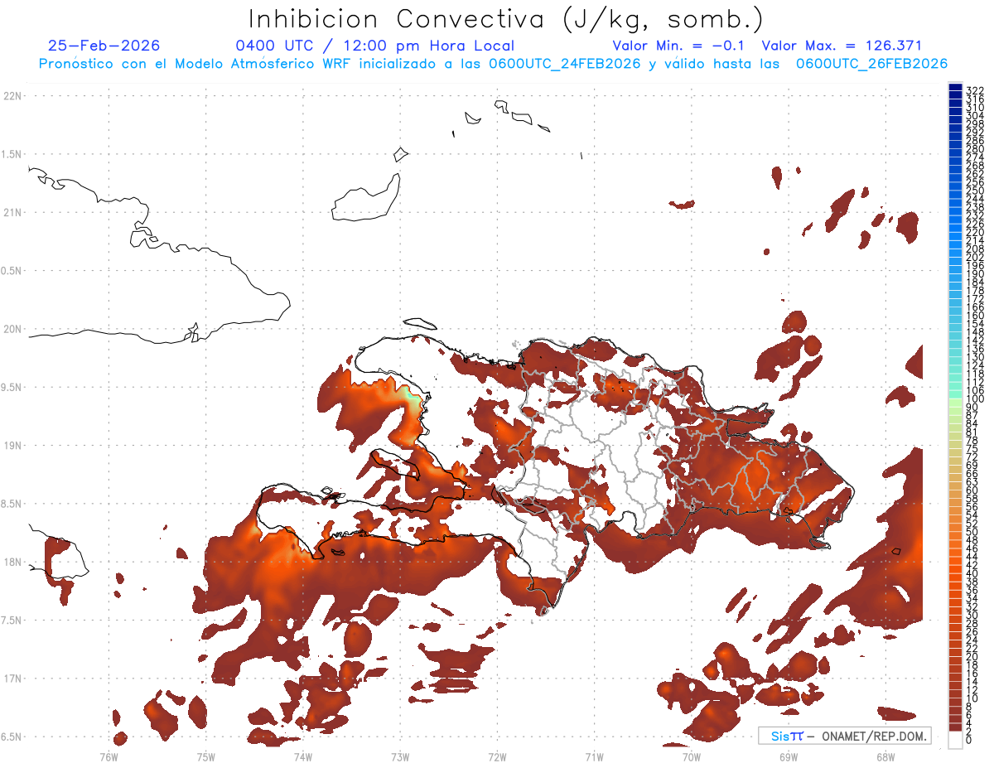The image size is (994, 768).
Task: Click the 20N latitude label
Action: [12, 329]
